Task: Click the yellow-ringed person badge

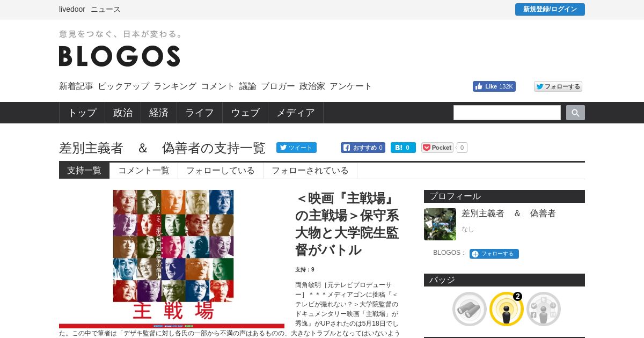Action: click(506, 309)
